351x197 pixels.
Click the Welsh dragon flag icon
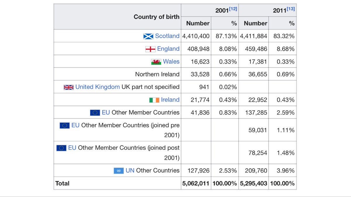click(156, 62)
